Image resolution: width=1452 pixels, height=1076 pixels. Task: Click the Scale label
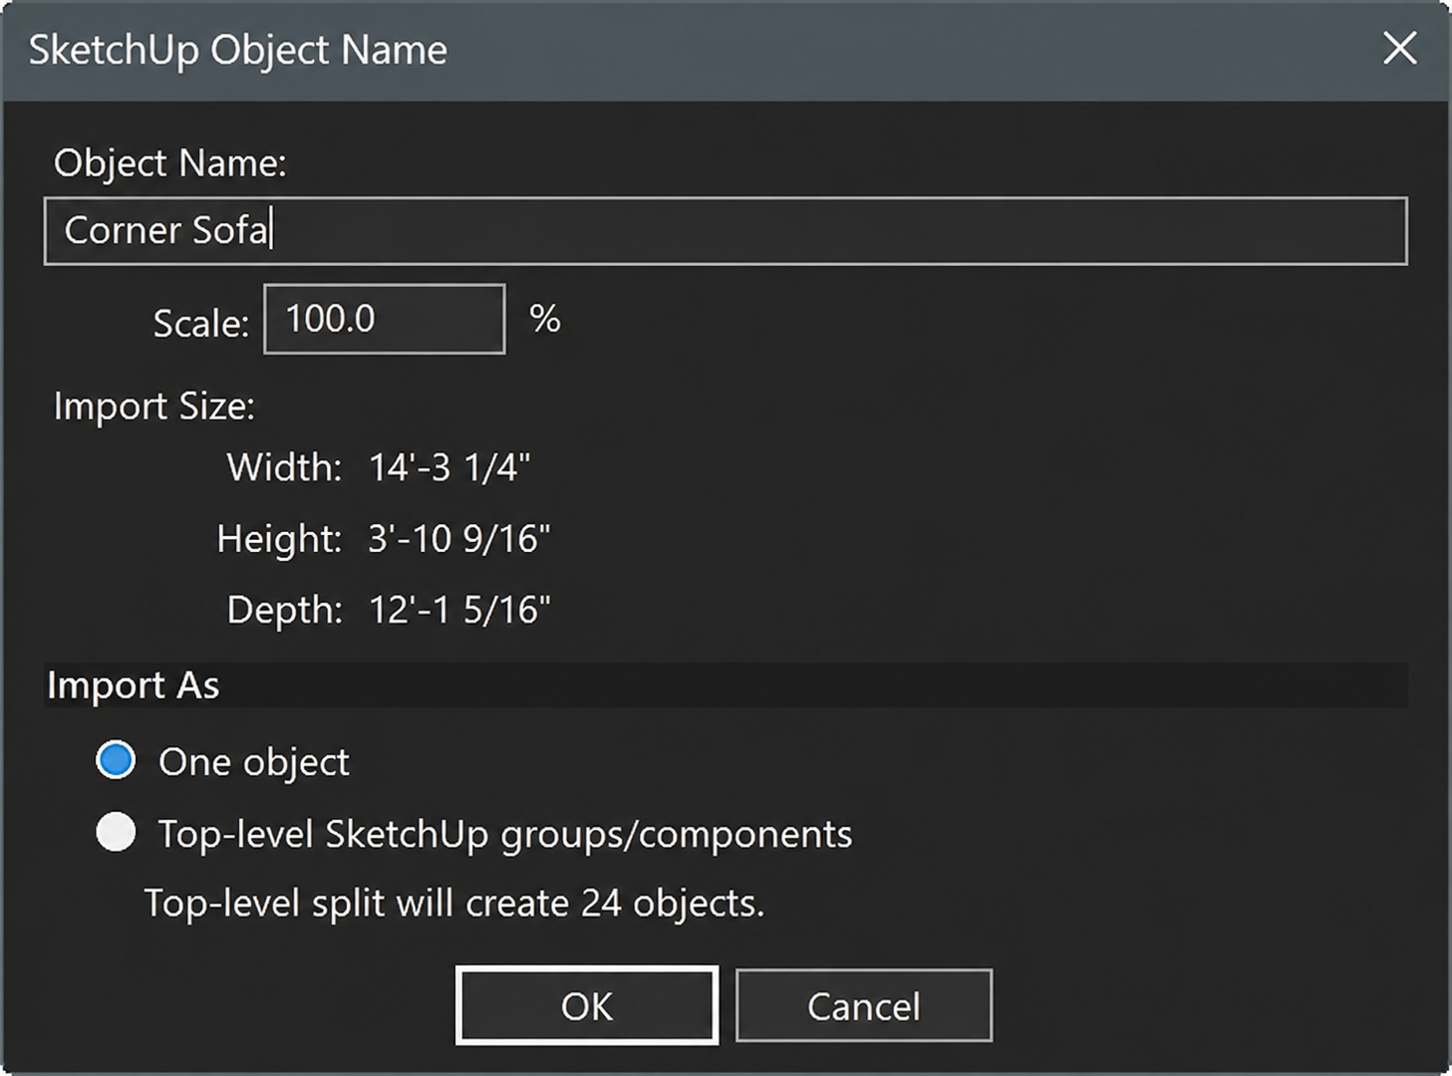pyautogui.click(x=200, y=323)
